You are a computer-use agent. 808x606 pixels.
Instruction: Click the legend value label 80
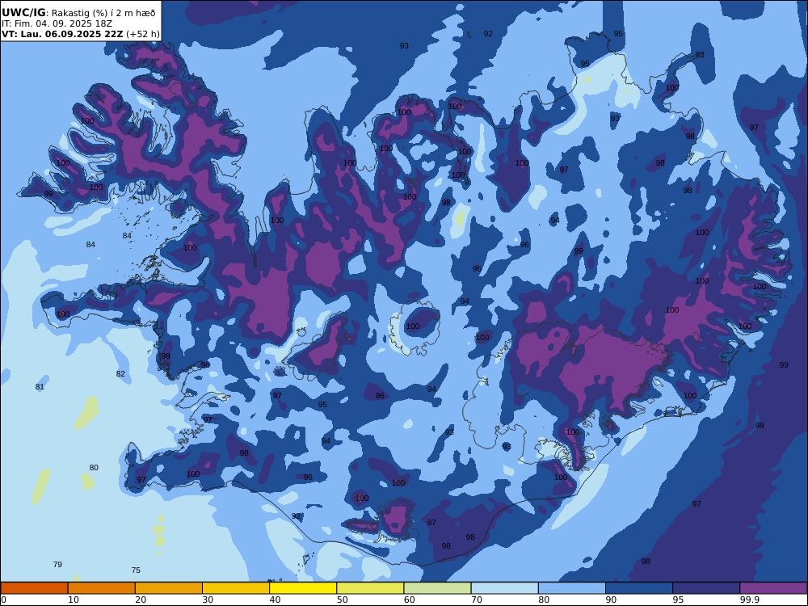click(x=544, y=600)
